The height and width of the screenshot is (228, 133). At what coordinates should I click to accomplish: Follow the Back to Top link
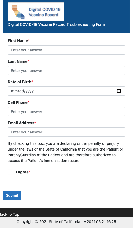pyautogui.click(x=9, y=214)
